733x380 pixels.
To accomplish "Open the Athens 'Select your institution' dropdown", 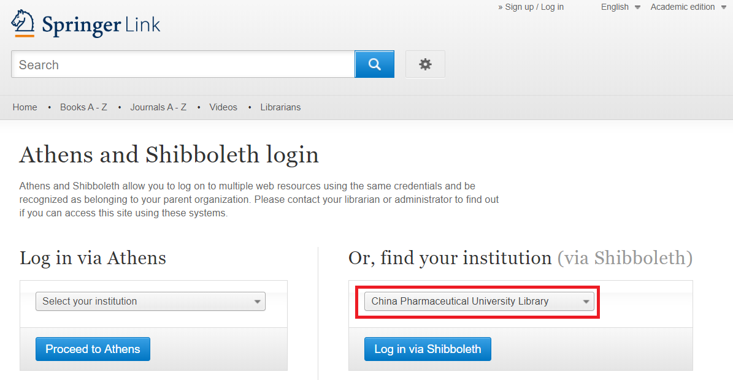I will pyautogui.click(x=150, y=302).
